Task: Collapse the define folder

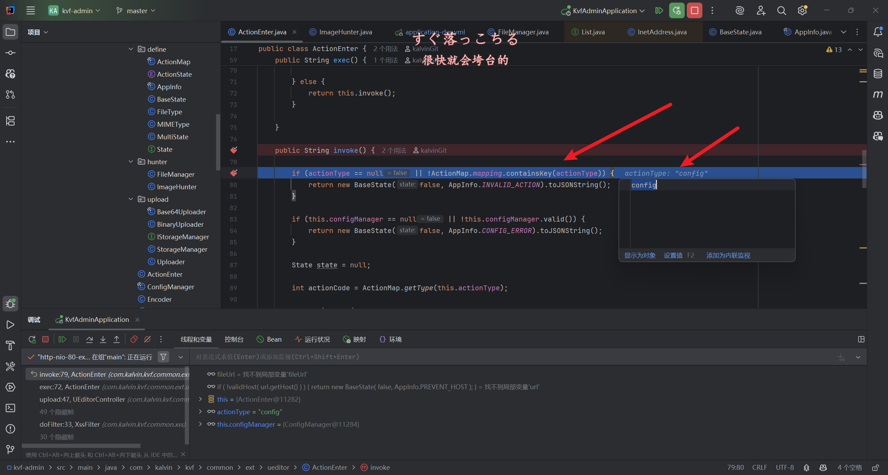Action: coord(131,49)
